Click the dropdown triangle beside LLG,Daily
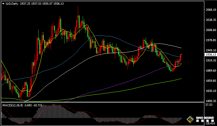The width and height of the screenshot is (217, 126). click(x=3, y=3)
